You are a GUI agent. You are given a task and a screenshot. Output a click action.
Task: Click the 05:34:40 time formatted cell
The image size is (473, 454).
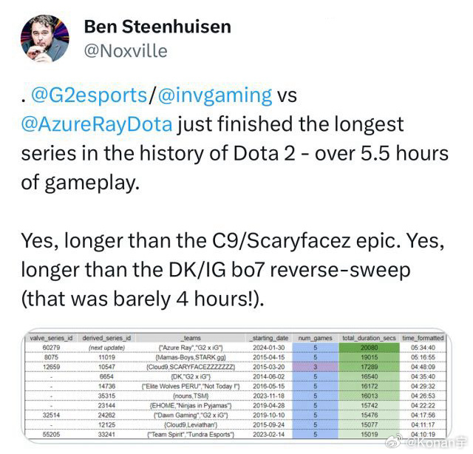coord(424,347)
